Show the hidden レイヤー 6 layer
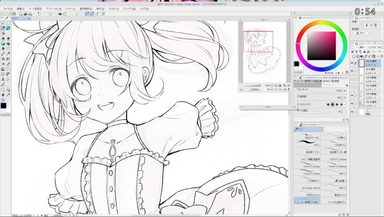Viewport: 384px width, 217px height. point(352,79)
